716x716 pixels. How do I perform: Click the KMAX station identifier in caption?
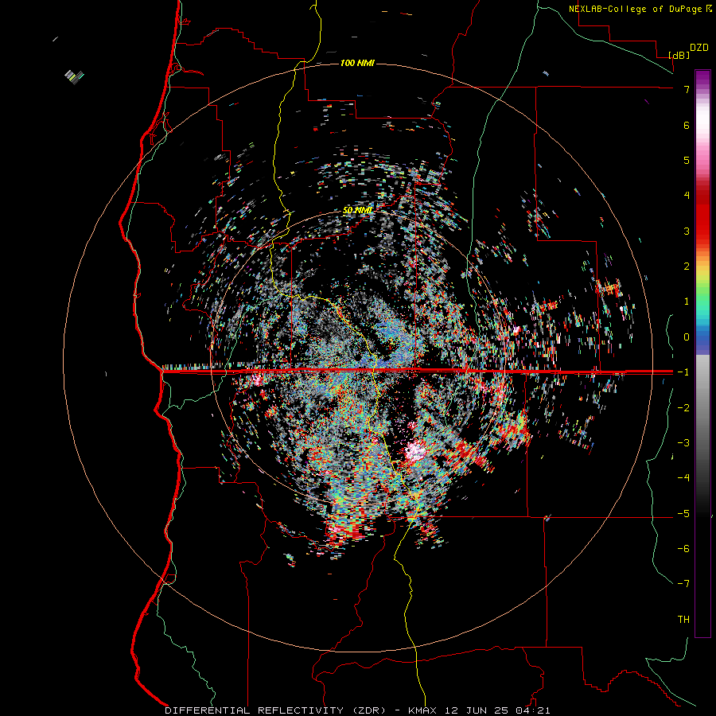(422, 710)
